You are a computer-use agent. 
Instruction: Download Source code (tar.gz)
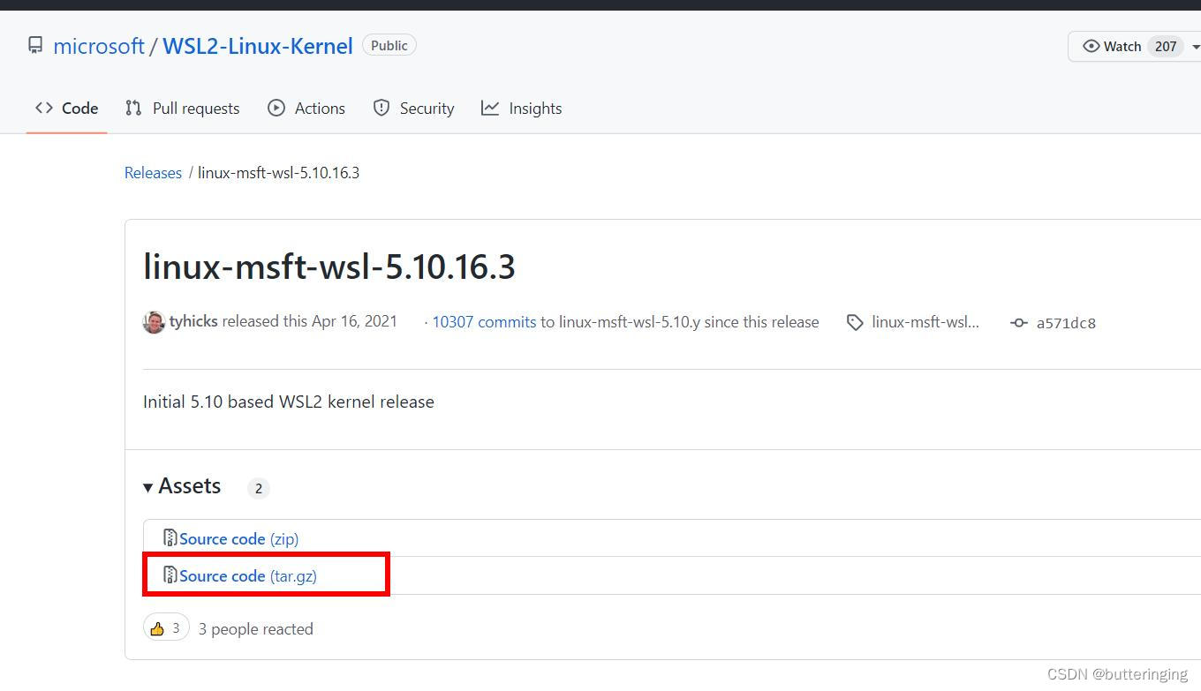pyautogui.click(x=248, y=575)
